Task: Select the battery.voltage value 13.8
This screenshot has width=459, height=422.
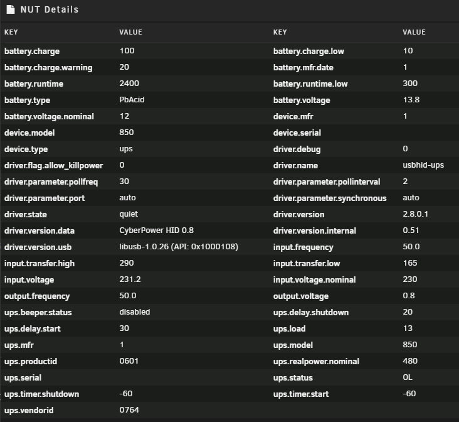Action: 411,100
